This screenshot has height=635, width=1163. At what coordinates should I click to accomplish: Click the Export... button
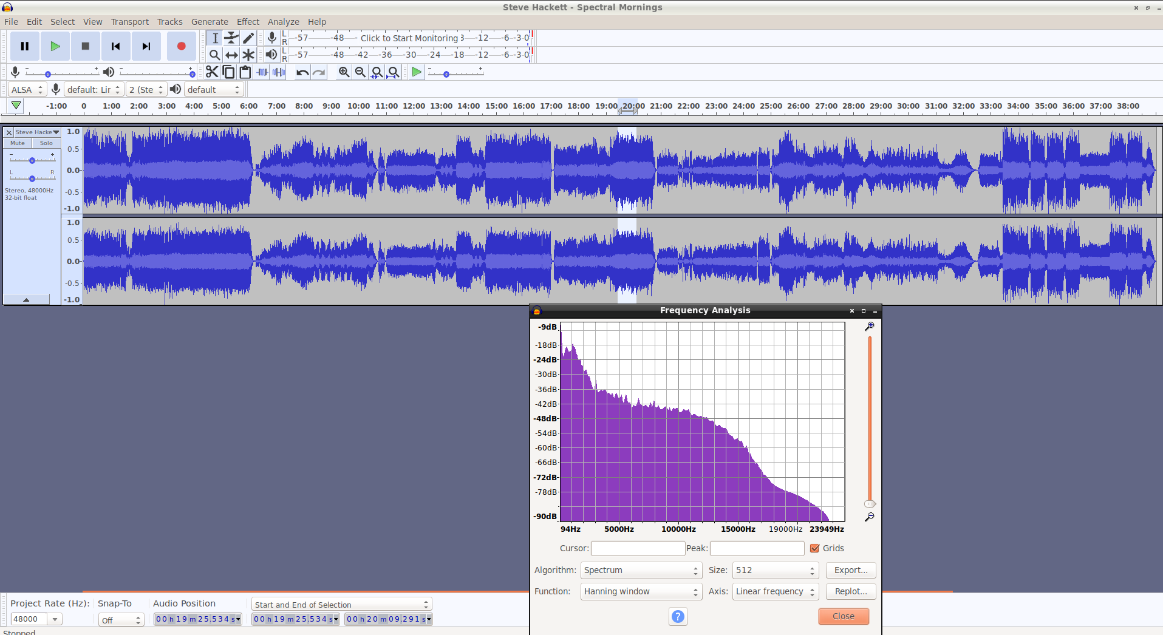pyautogui.click(x=851, y=571)
